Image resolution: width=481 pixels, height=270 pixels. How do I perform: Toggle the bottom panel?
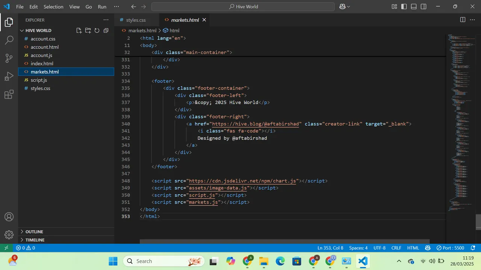(x=414, y=7)
